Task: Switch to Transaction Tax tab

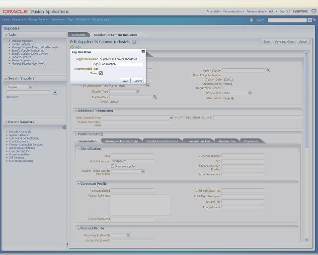Action: click(198, 141)
